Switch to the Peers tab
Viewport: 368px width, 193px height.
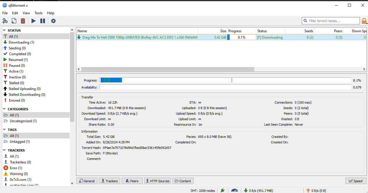(x=132, y=181)
